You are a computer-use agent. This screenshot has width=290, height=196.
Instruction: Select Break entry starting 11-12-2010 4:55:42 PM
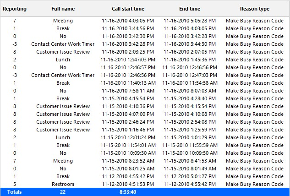coord(63,176)
